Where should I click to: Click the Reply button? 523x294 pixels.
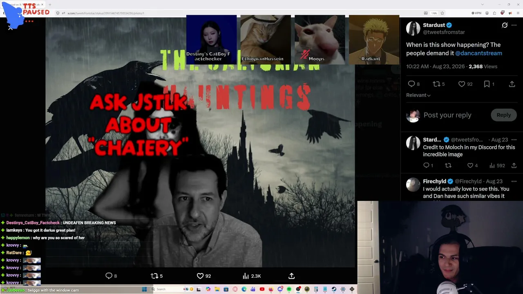503,115
